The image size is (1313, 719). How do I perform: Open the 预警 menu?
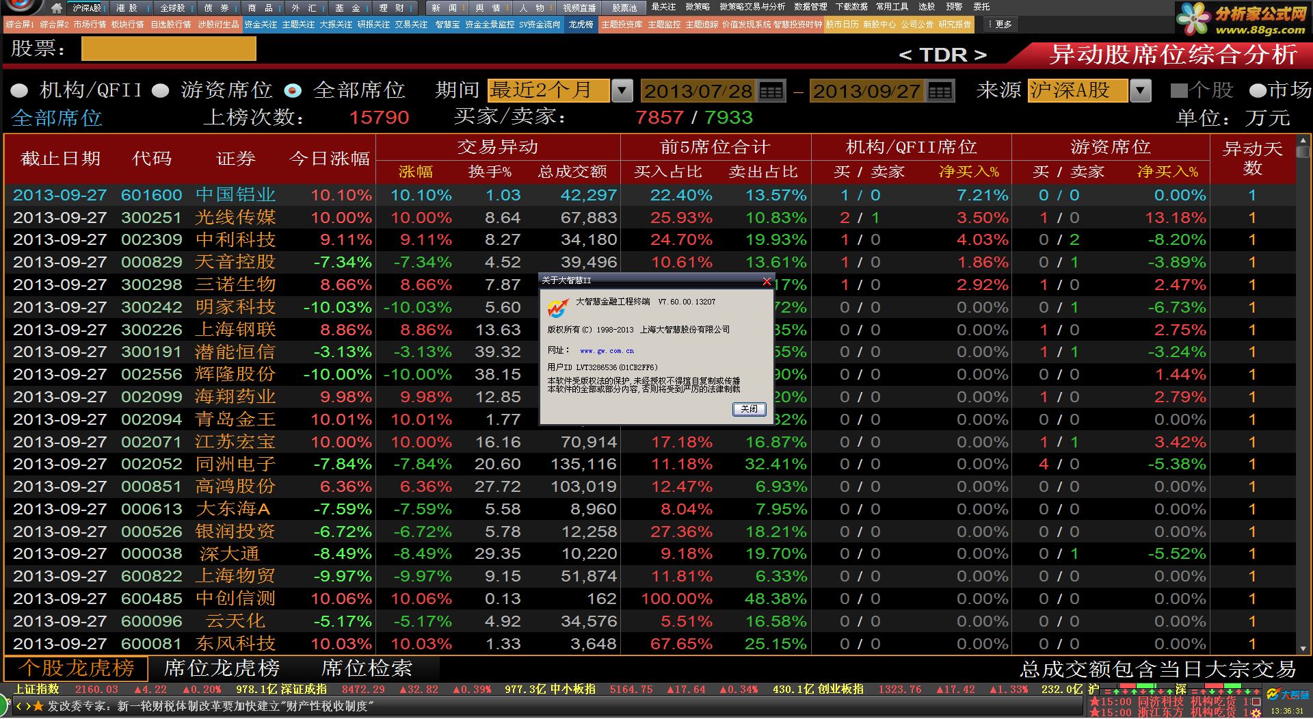coord(954,7)
